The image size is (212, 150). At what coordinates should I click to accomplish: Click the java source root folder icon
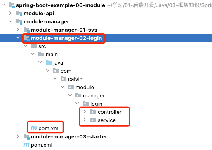[49, 62]
